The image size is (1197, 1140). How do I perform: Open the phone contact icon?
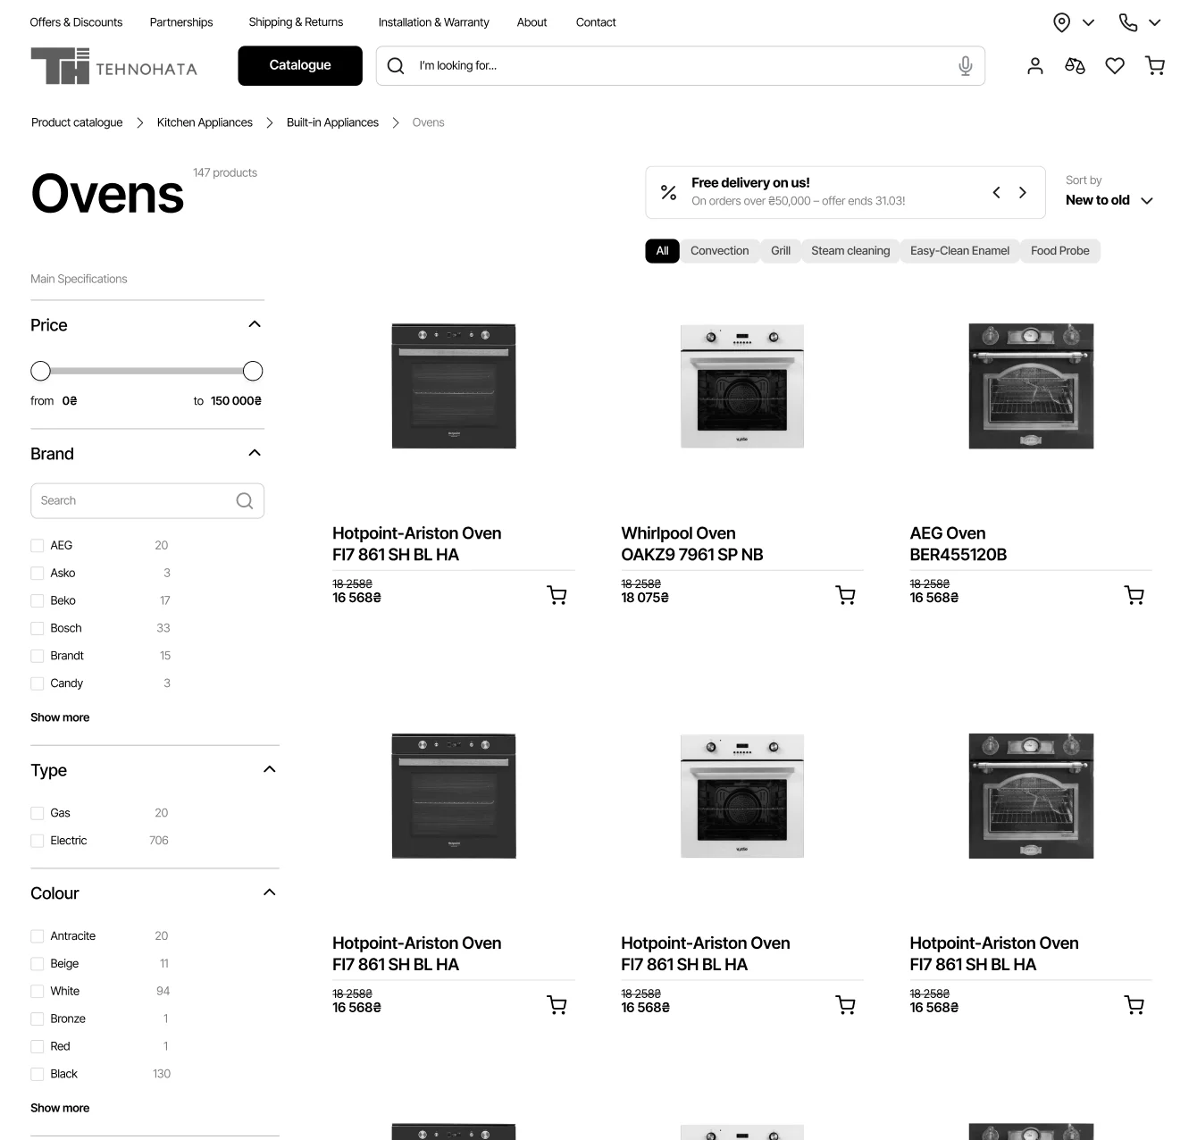[x=1128, y=21]
